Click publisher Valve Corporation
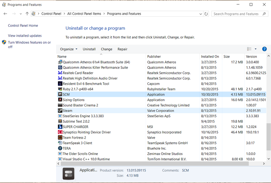 [x=161, y=110]
